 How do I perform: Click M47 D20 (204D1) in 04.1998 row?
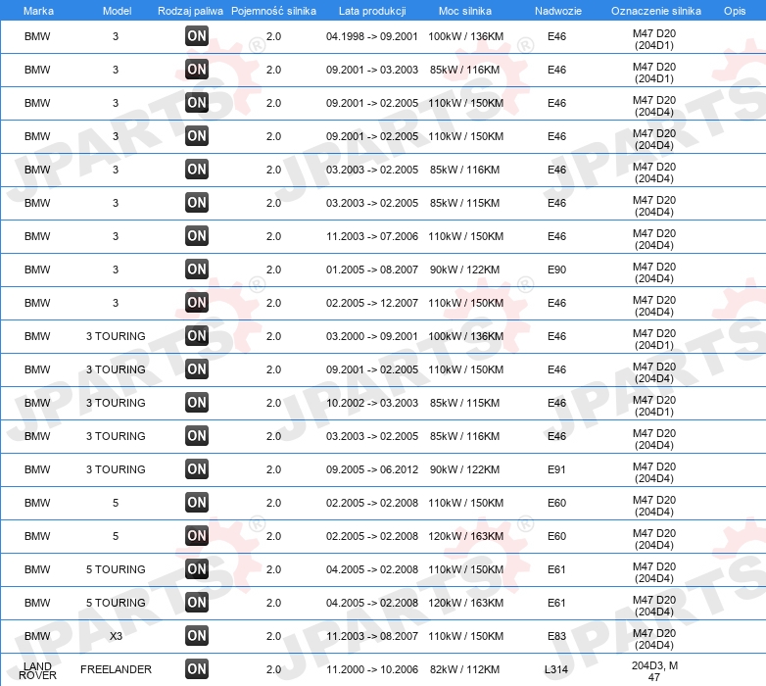click(x=654, y=39)
